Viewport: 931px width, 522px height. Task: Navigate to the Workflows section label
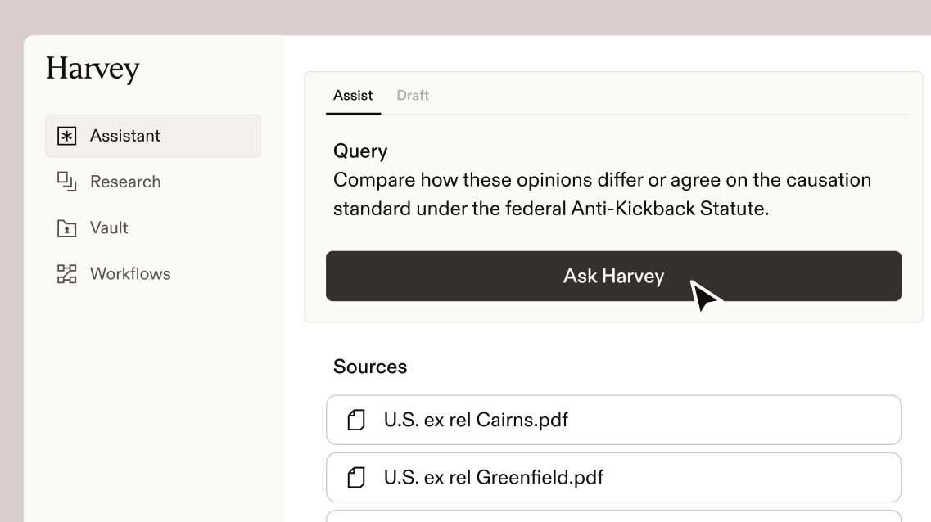(x=130, y=274)
